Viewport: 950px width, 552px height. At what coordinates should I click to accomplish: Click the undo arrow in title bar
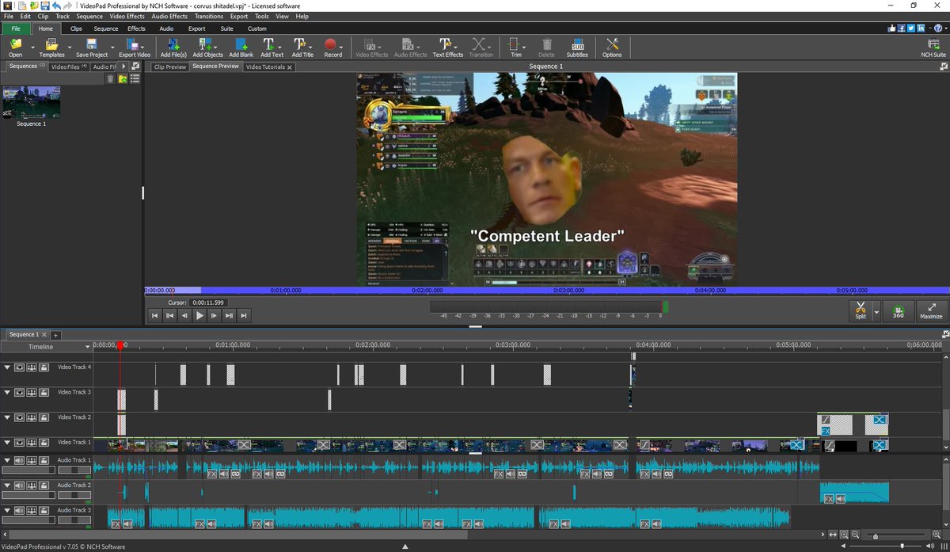pos(56,6)
